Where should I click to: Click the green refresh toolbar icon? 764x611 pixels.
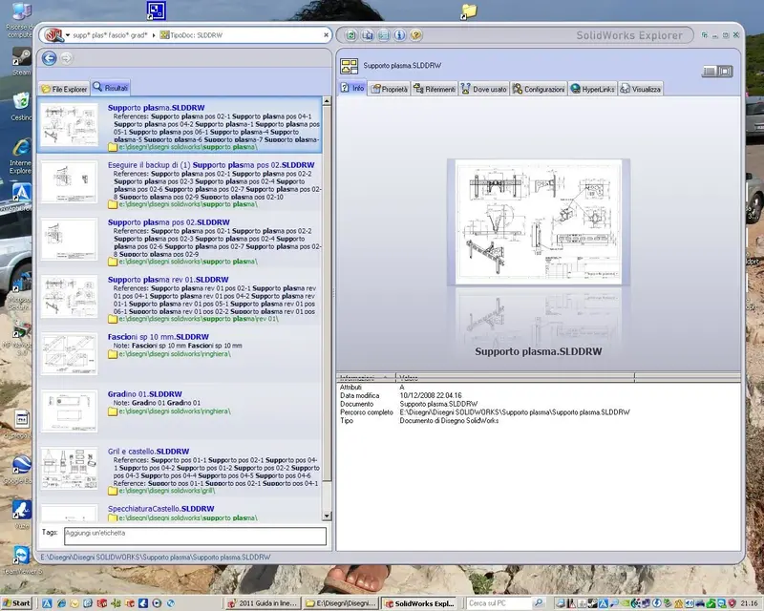coord(350,35)
